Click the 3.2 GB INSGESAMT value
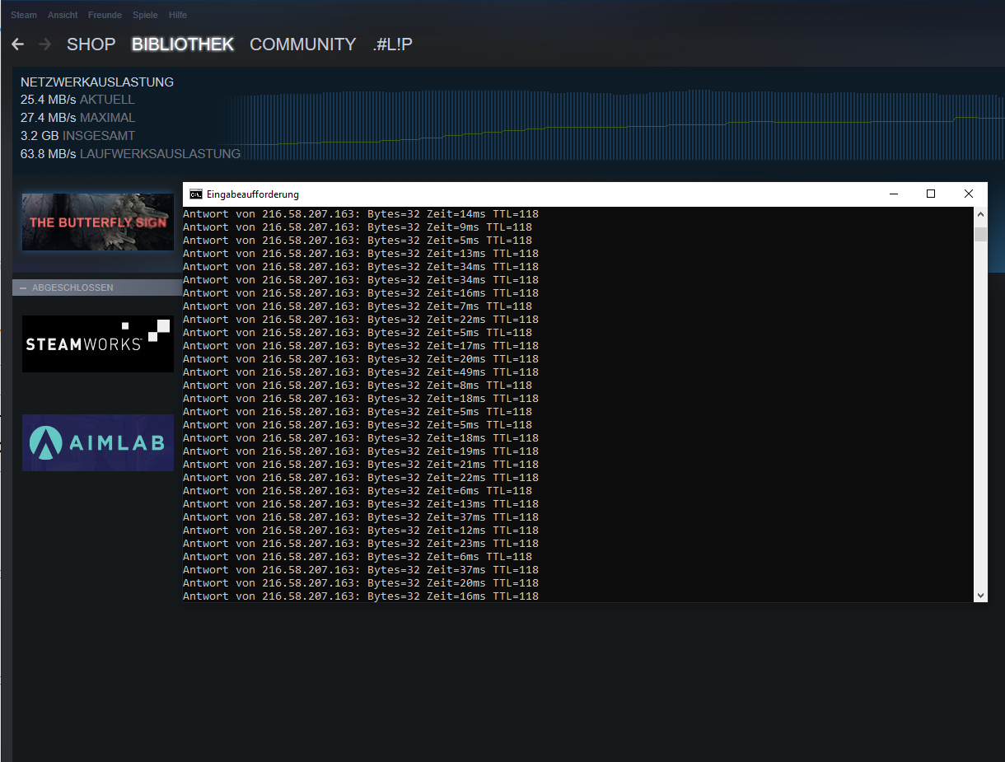This screenshot has height=762, width=1005. tap(78, 136)
